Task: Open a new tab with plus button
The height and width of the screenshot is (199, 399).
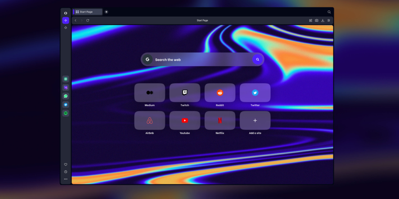Action: (x=107, y=12)
